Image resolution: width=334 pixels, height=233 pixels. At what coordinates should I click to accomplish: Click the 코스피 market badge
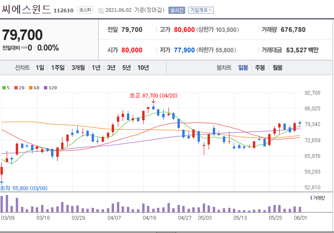click(x=85, y=10)
